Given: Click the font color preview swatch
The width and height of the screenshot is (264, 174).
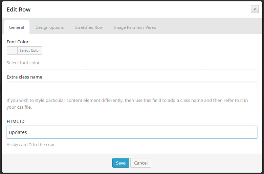Looking at the screenshot, I should [12, 50].
